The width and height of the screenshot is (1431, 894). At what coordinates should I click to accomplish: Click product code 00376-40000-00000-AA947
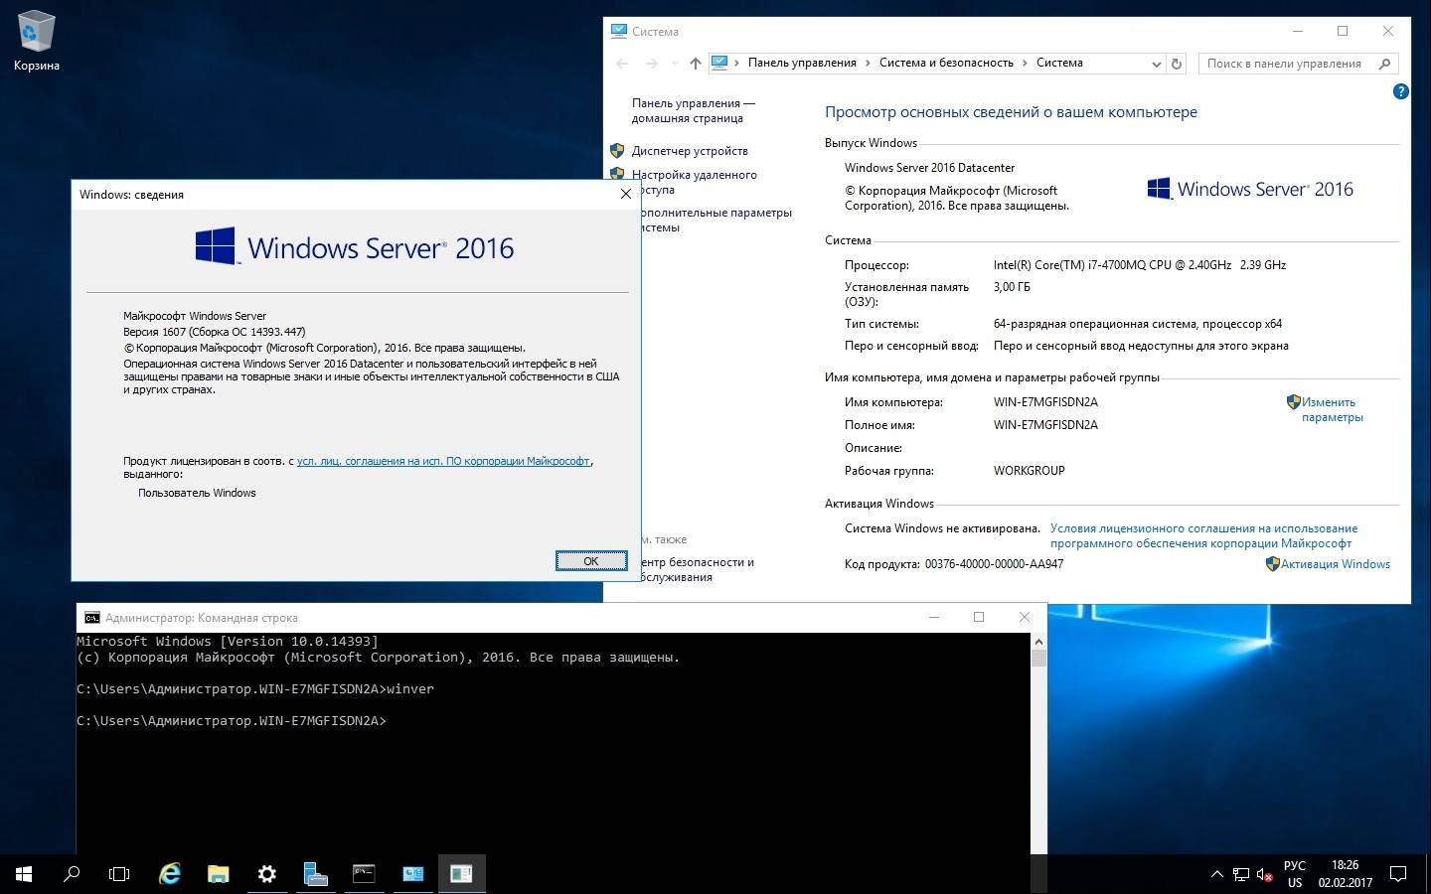point(994,564)
